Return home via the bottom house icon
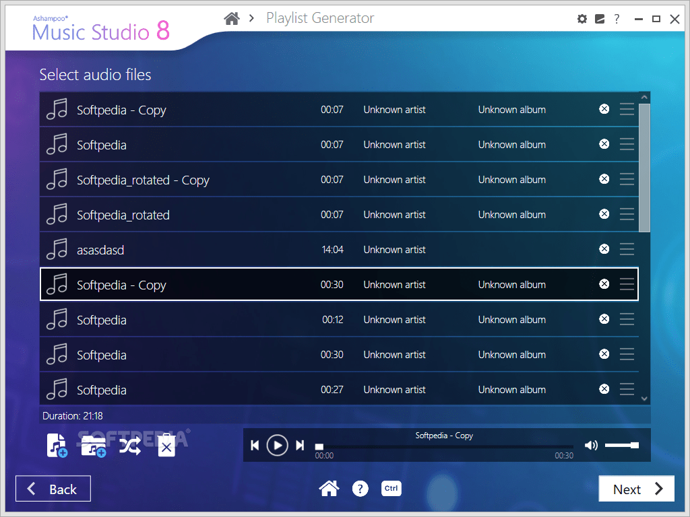This screenshot has height=517, width=690. coord(329,489)
